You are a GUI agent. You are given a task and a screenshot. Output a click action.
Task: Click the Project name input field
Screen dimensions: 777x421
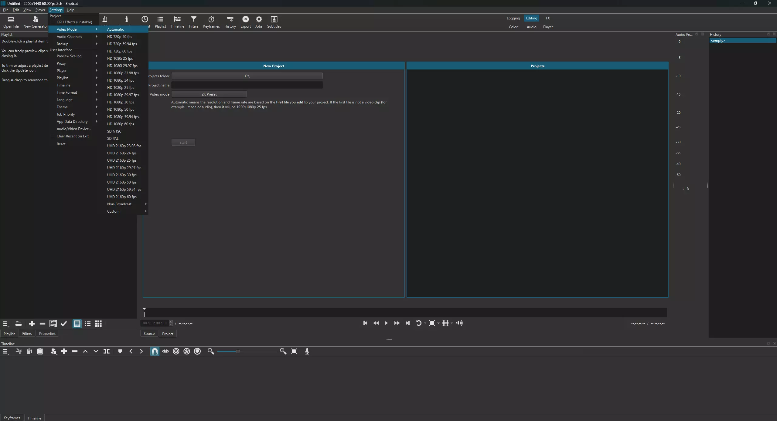click(247, 85)
